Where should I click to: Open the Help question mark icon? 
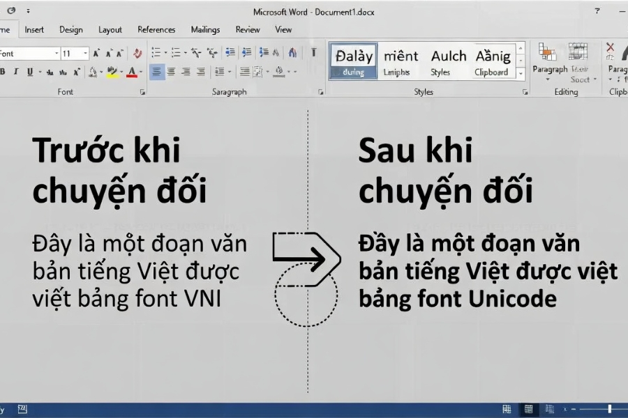pyautogui.click(x=597, y=11)
